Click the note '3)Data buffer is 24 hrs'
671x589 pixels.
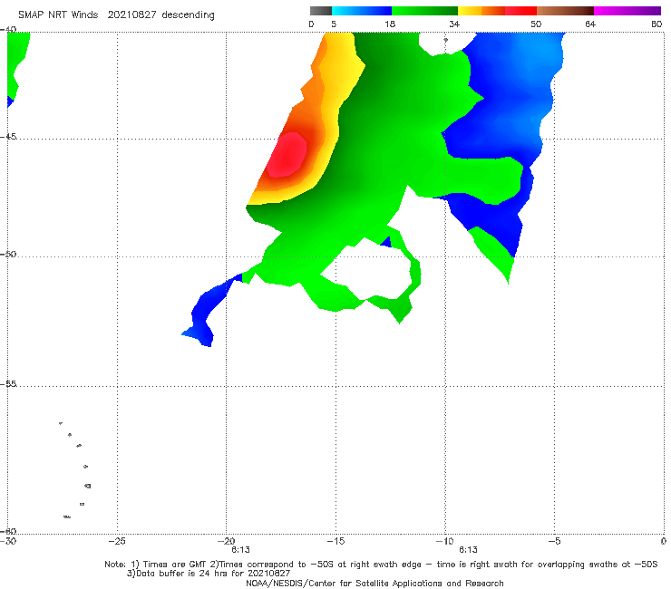point(208,574)
